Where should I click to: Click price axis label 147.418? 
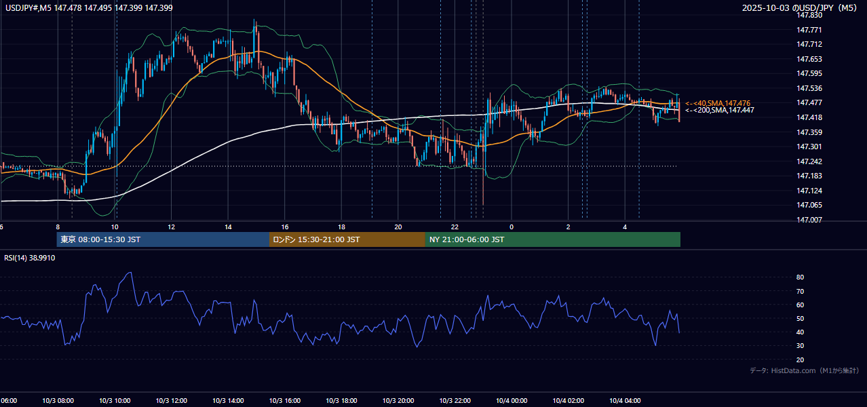tap(809, 117)
